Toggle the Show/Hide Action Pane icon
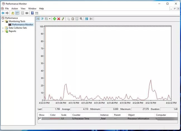This screenshot has height=131, width=181. 36,13
